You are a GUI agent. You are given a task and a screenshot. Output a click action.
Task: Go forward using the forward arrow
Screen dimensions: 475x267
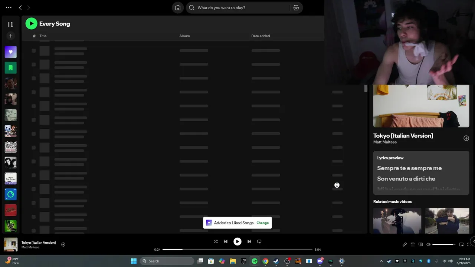(29, 7)
